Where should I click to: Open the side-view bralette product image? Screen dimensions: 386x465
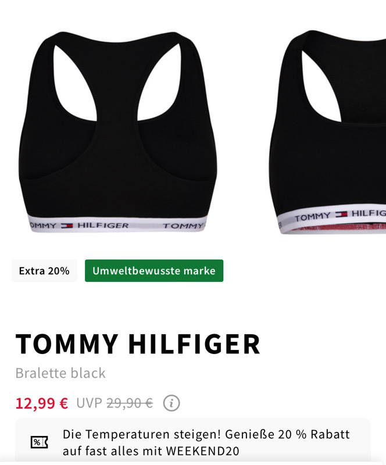point(327,132)
